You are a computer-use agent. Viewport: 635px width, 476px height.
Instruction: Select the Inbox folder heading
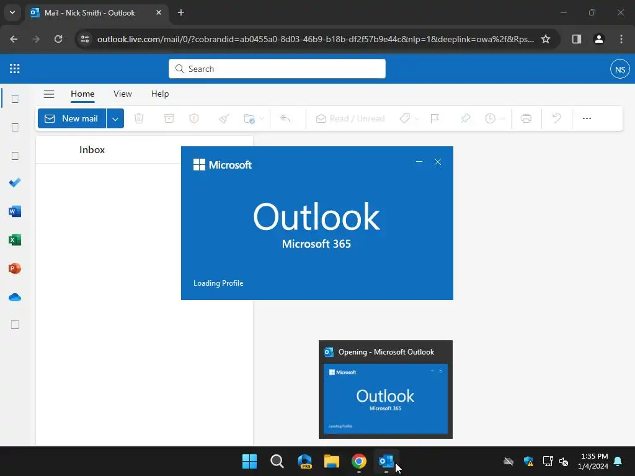coord(92,150)
